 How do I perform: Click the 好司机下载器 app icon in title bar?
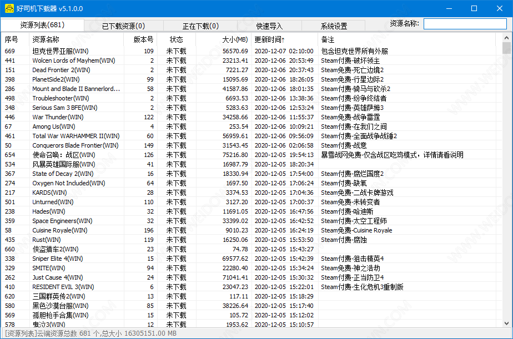point(9,8)
